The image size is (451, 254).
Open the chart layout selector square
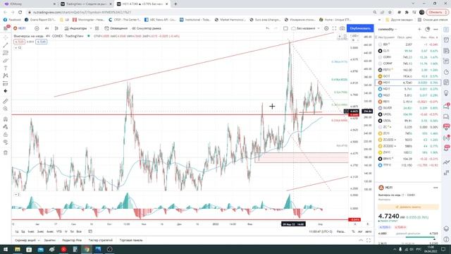pyautogui.click(x=285, y=28)
